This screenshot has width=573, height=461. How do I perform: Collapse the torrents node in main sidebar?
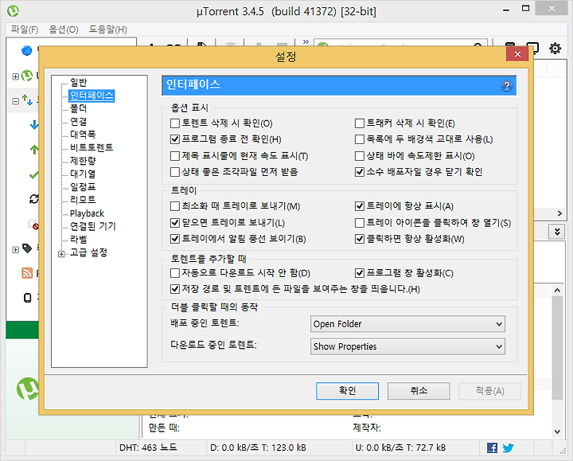15,101
